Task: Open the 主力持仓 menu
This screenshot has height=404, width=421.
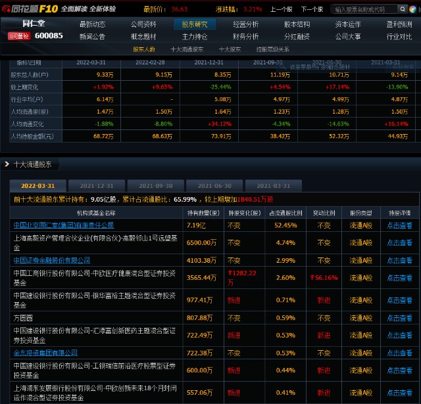Action: pyautogui.click(x=195, y=37)
